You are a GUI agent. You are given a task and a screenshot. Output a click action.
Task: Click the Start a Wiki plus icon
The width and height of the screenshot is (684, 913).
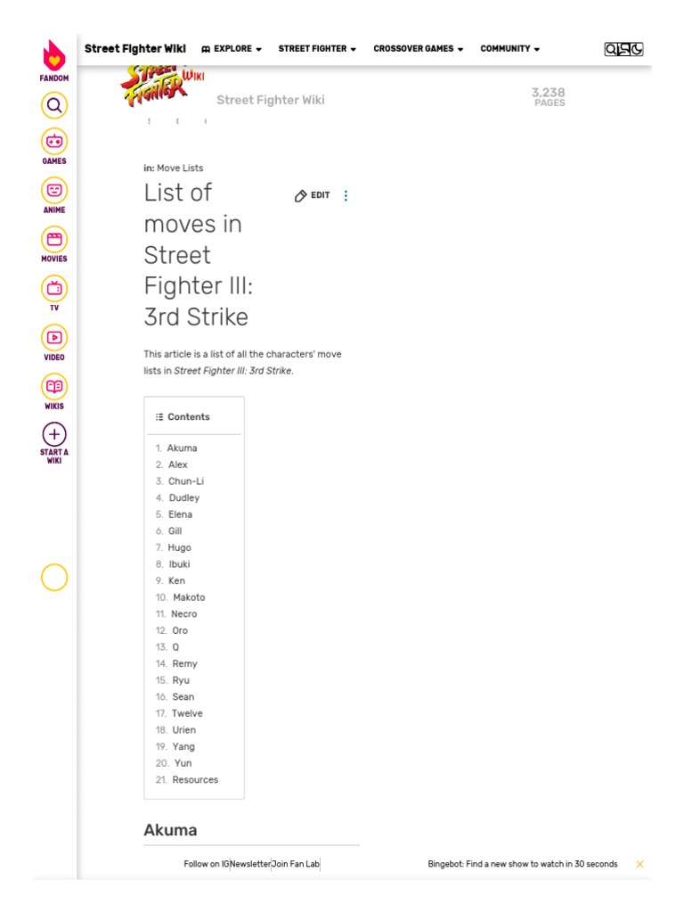click(54, 434)
